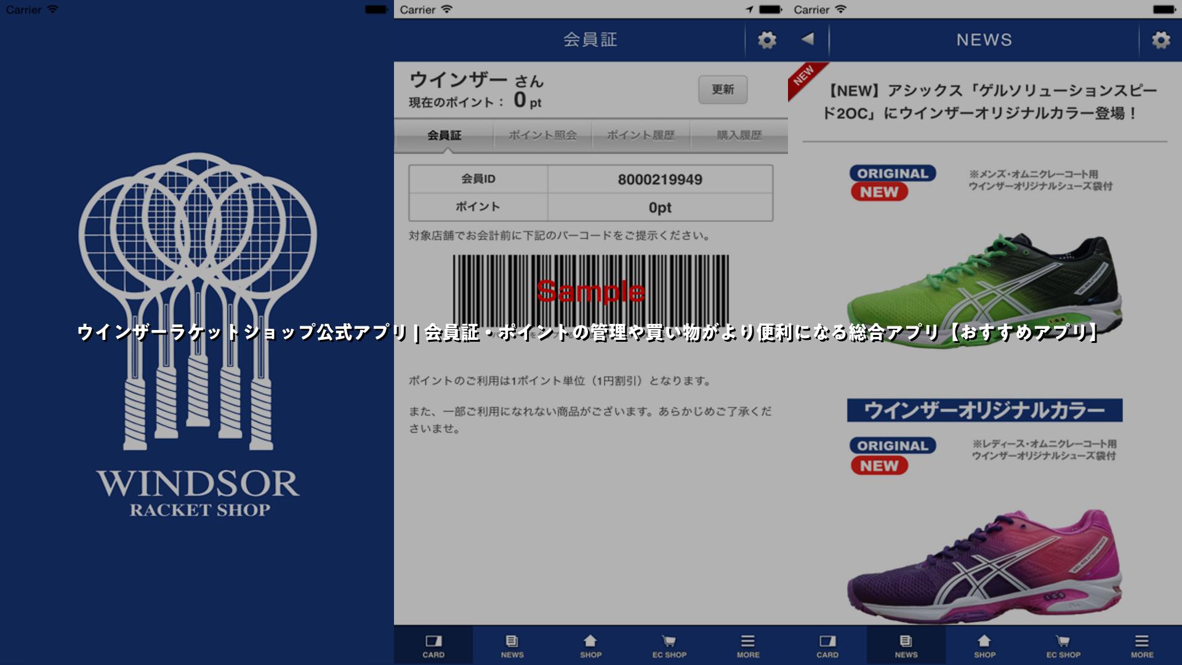
Task: Tap red NEW corner ribbon on news
Action: pos(803,78)
